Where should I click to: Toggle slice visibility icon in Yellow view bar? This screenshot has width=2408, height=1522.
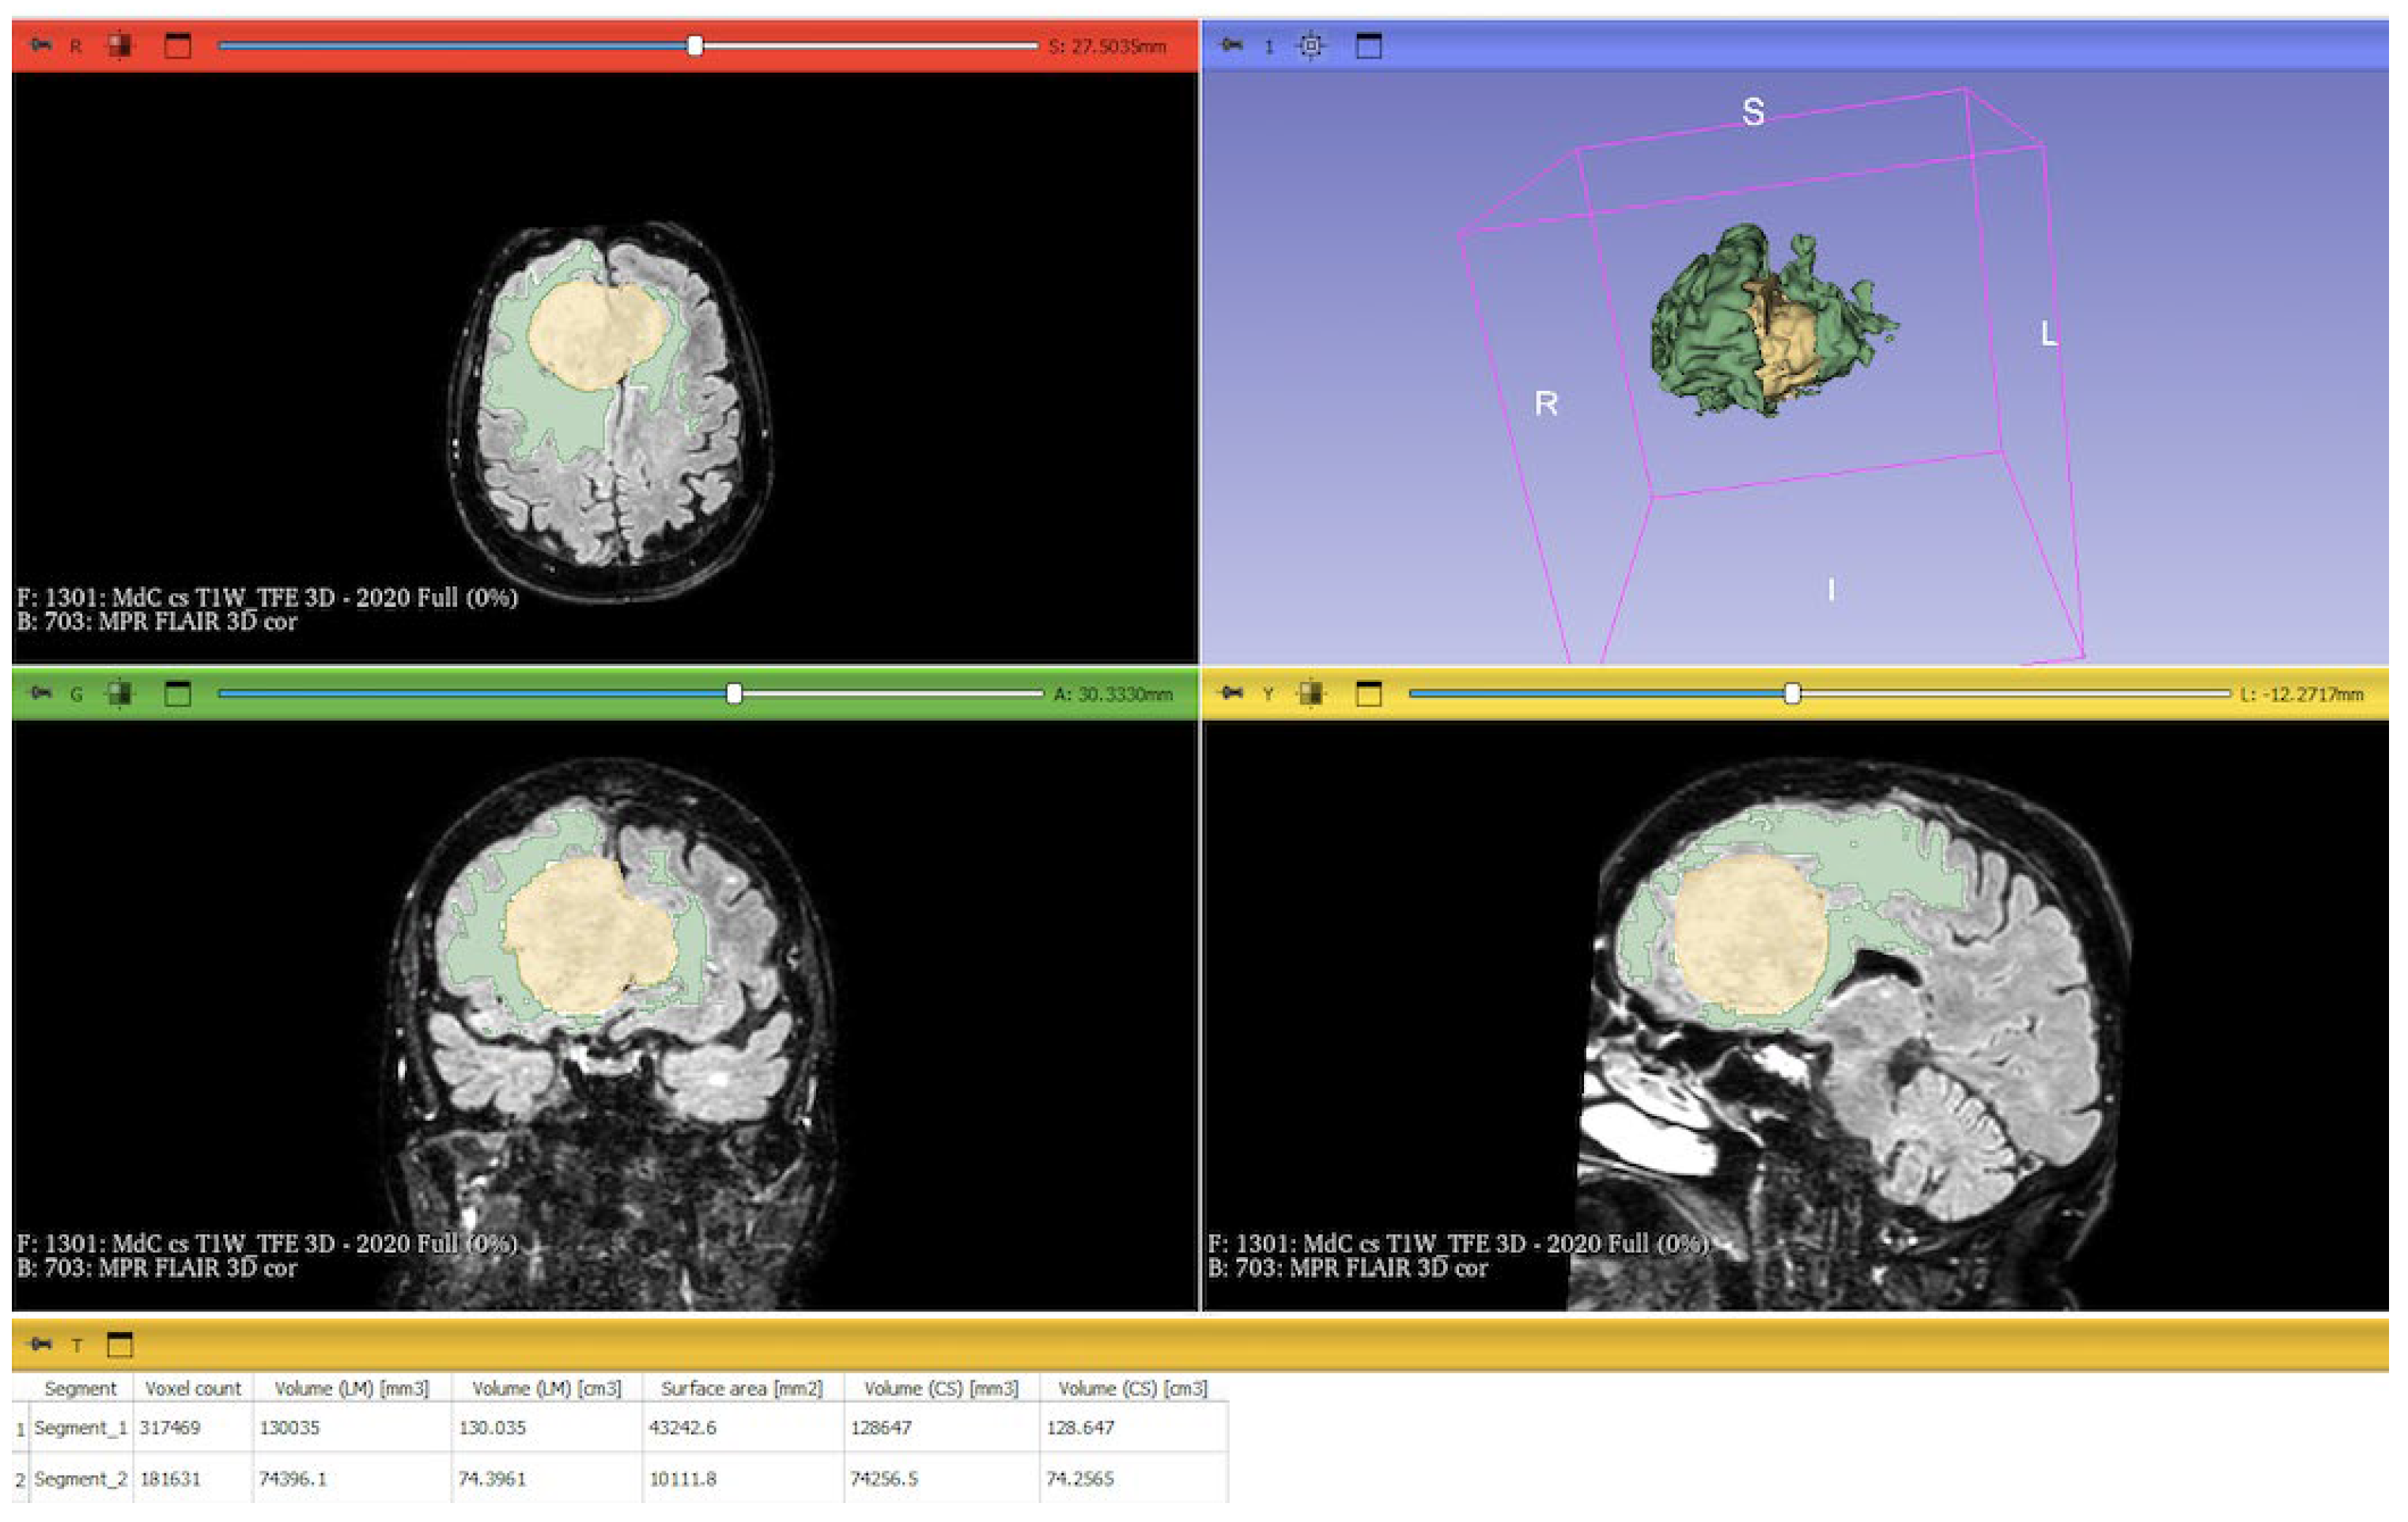point(1311,693)
